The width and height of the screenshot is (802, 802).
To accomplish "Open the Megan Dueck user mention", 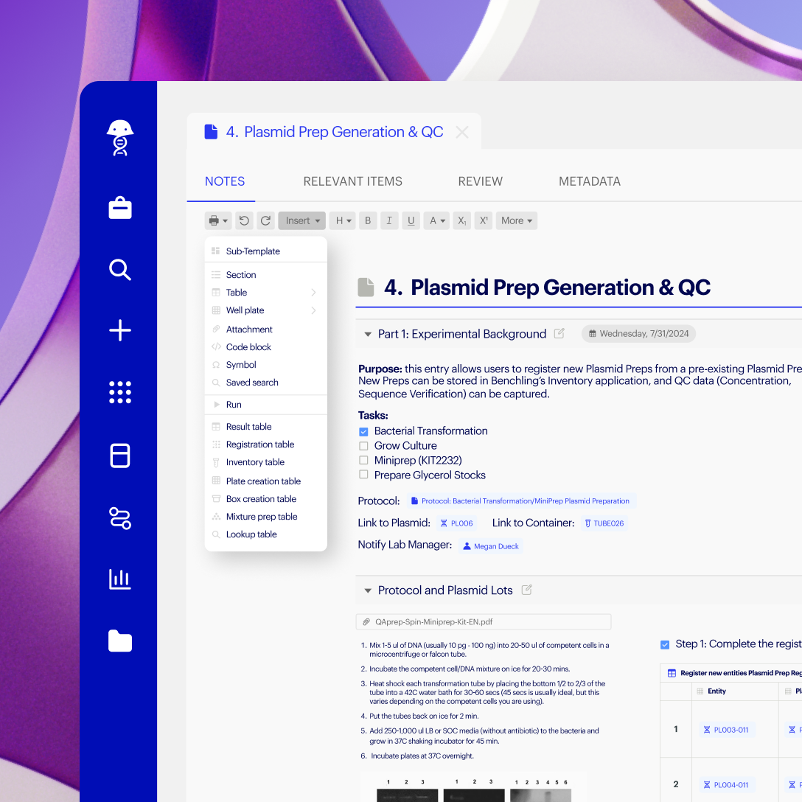I will 491,546.
